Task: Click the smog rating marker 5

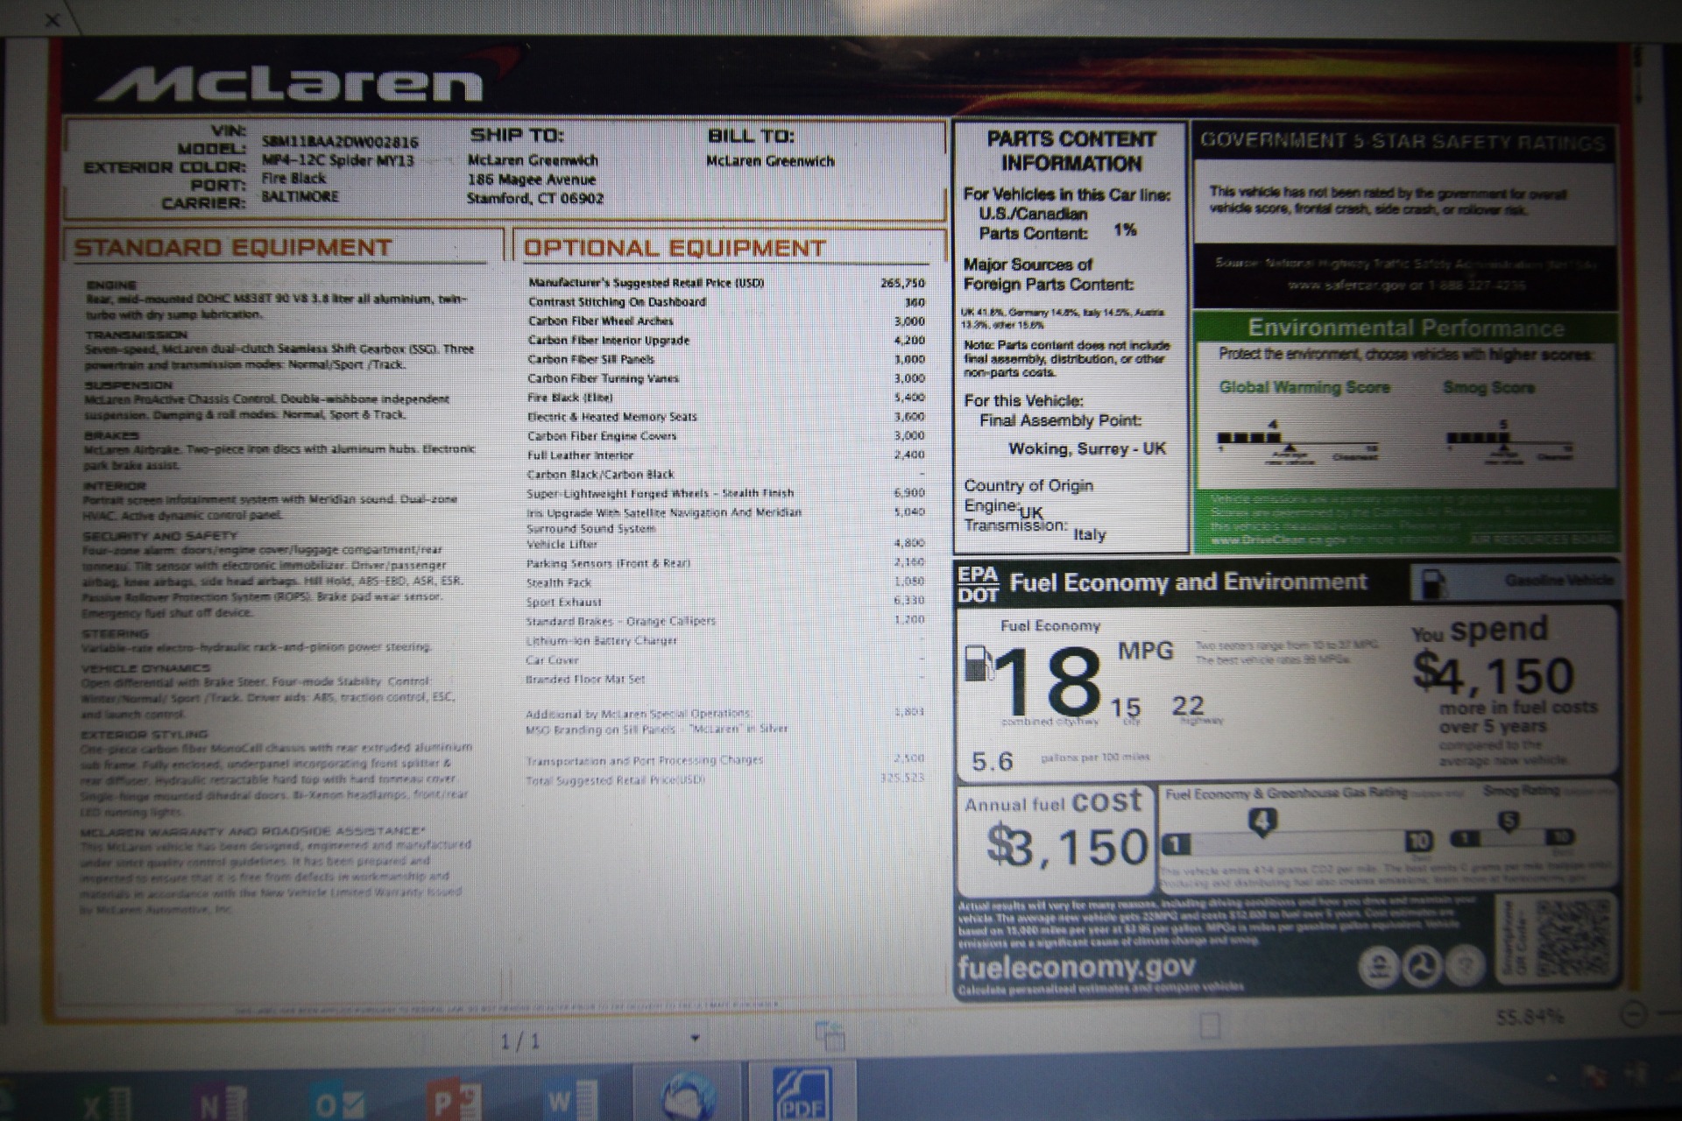Action: 1508,821
